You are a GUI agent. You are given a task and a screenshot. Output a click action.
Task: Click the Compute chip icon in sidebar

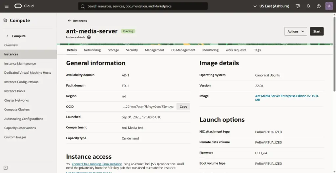5,21
